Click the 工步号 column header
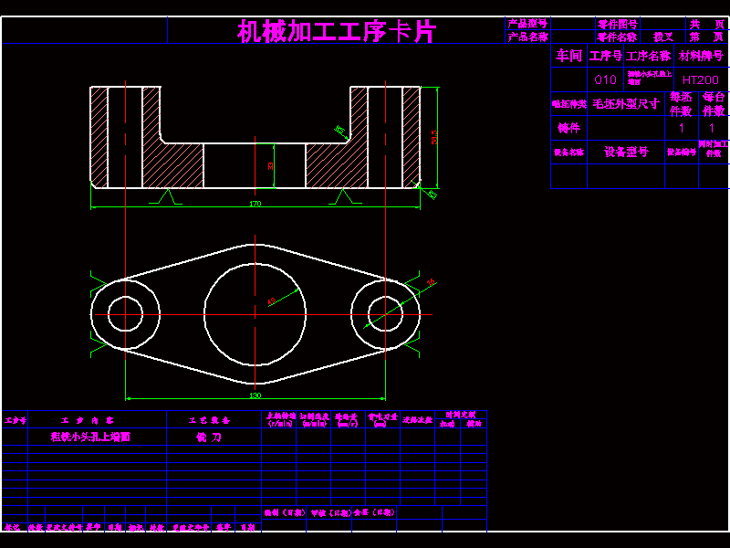730x548 pixels. coord(16,420)
